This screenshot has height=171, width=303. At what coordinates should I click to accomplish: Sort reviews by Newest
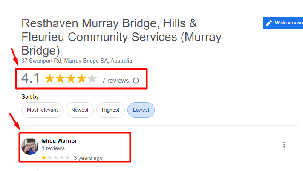(x=80, y=110)
